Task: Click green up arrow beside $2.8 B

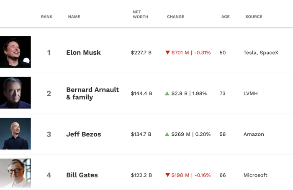Action: tap(167, 94)
